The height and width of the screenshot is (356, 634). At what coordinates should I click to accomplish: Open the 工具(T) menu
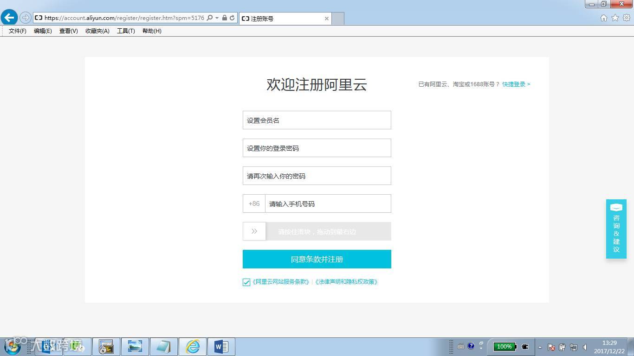[126, 31]
